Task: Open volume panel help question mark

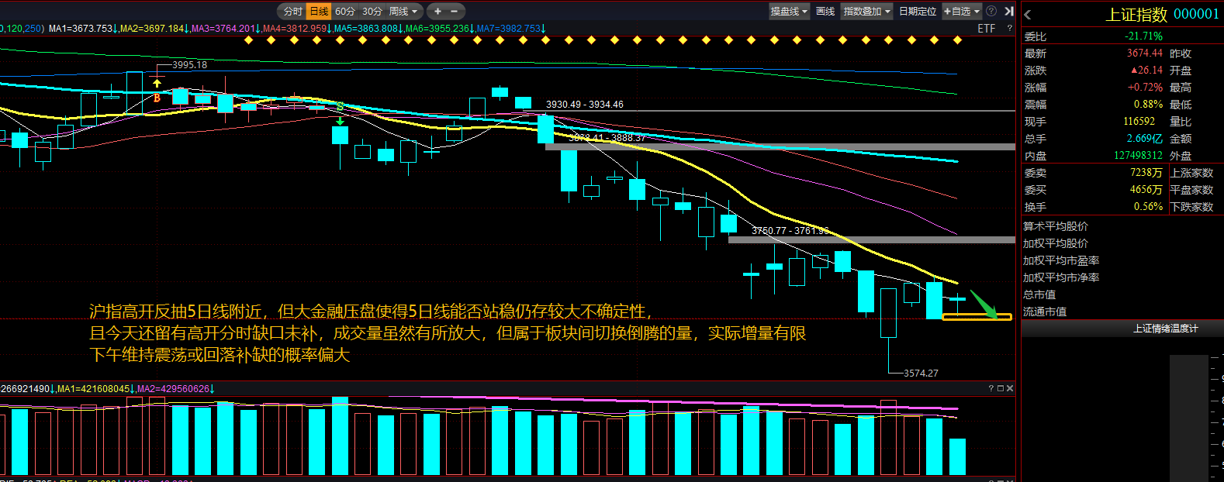Action: (x=991, y=388)
